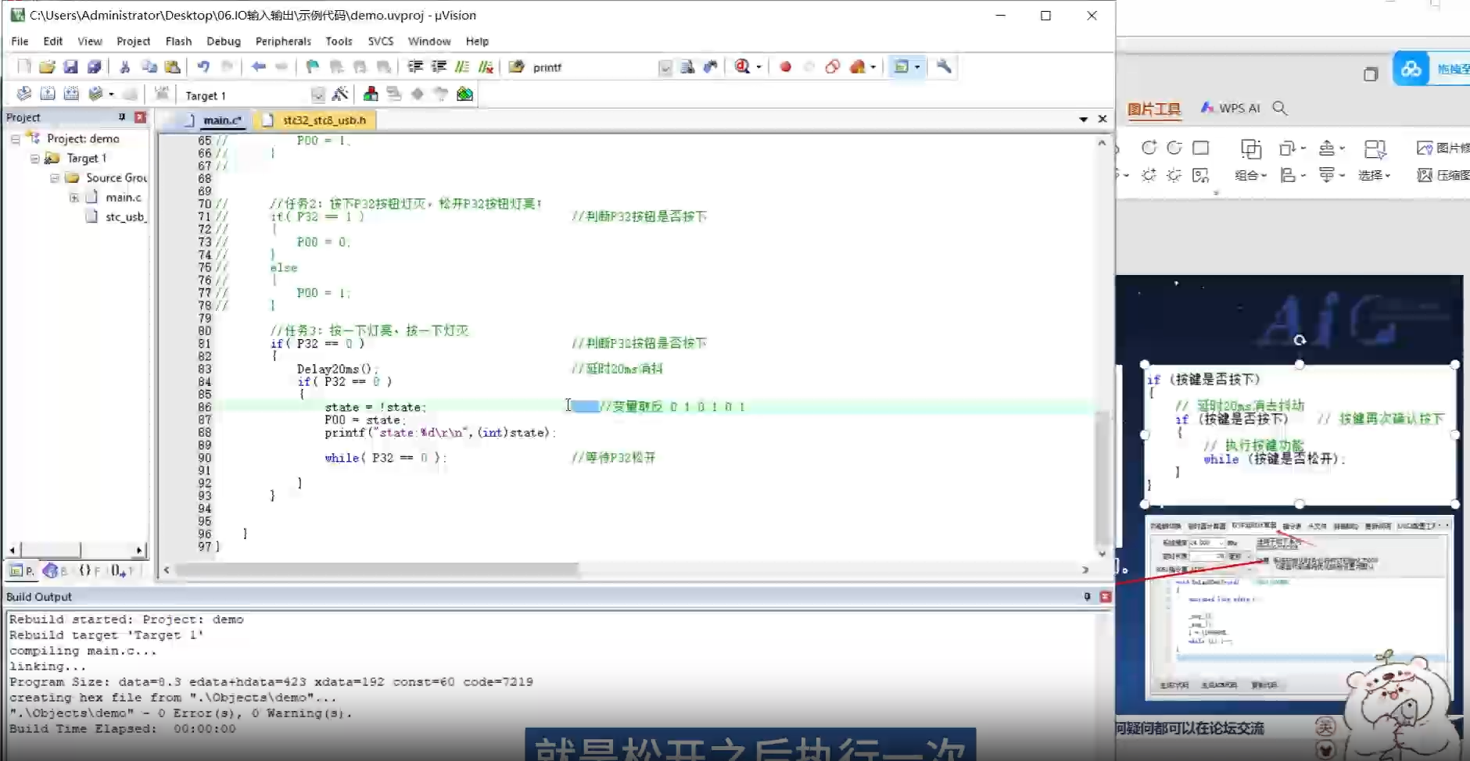The image size is (1470, 761).
Task: Click the search magnifier icon in the WPS window
Action: [1279, 109]
